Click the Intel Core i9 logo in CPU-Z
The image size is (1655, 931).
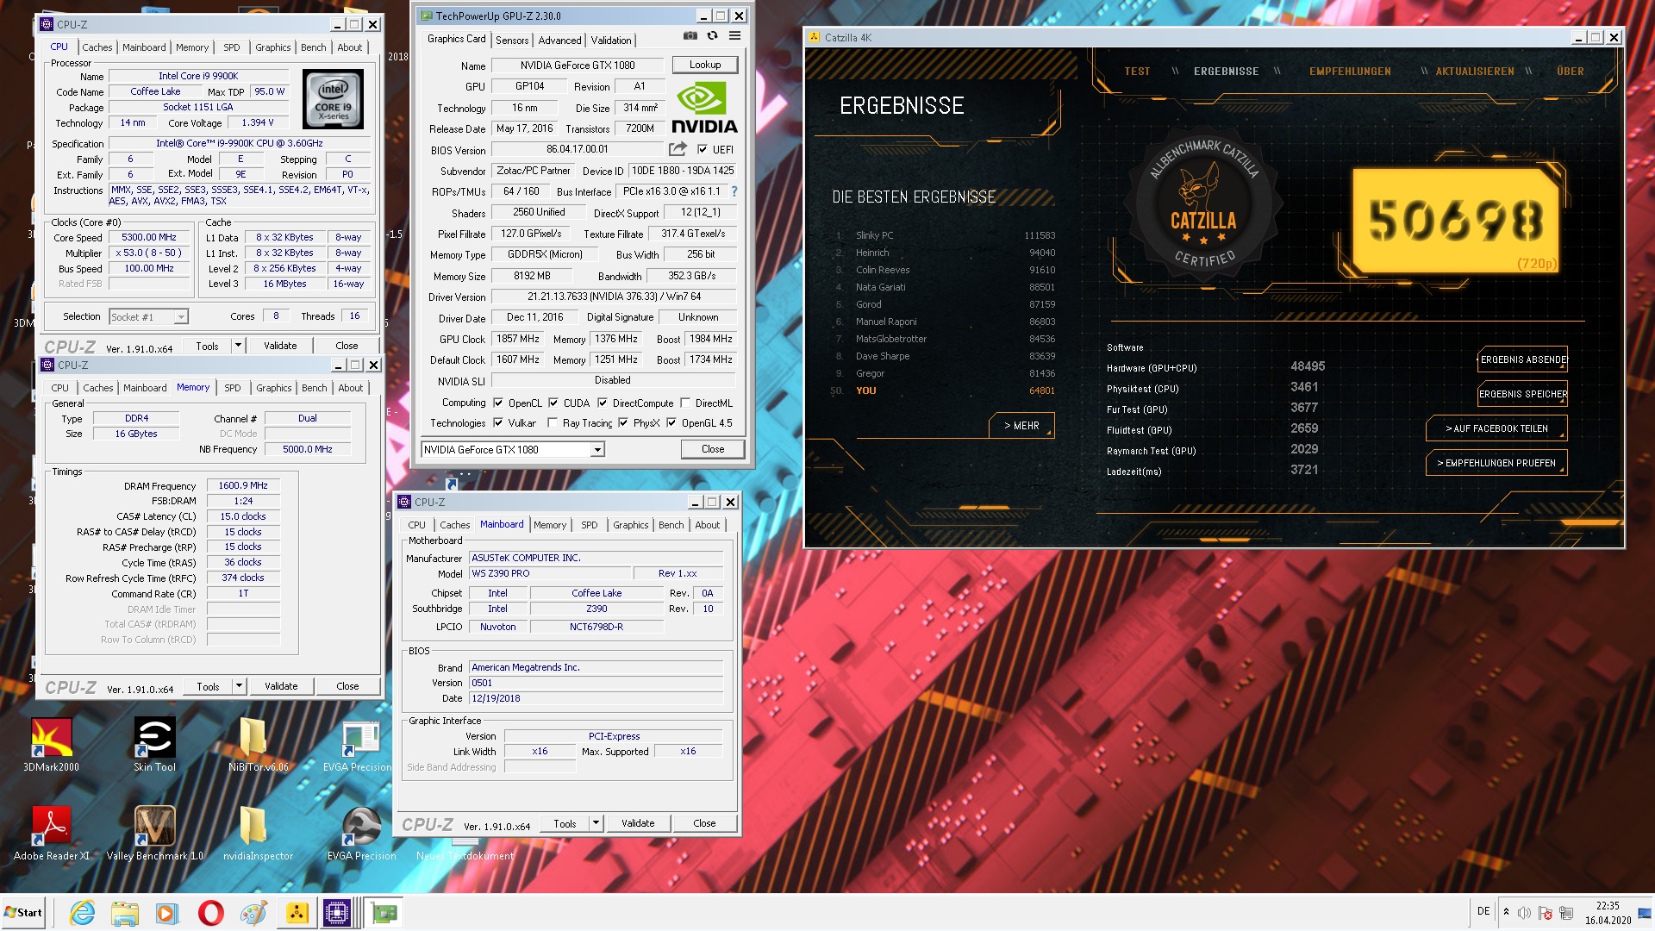tap(334, 100)
